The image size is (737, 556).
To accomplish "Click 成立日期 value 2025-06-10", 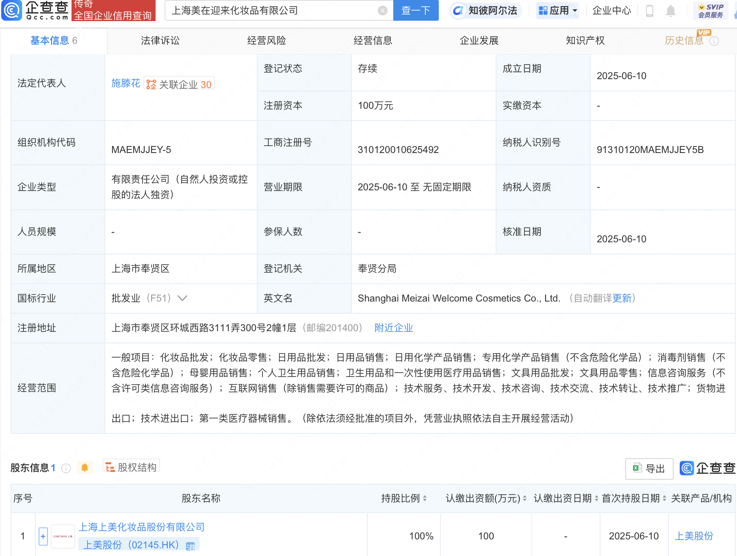I will [621, 76].
